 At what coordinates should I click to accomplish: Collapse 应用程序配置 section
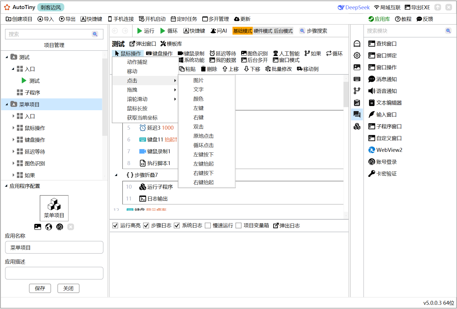6,186
